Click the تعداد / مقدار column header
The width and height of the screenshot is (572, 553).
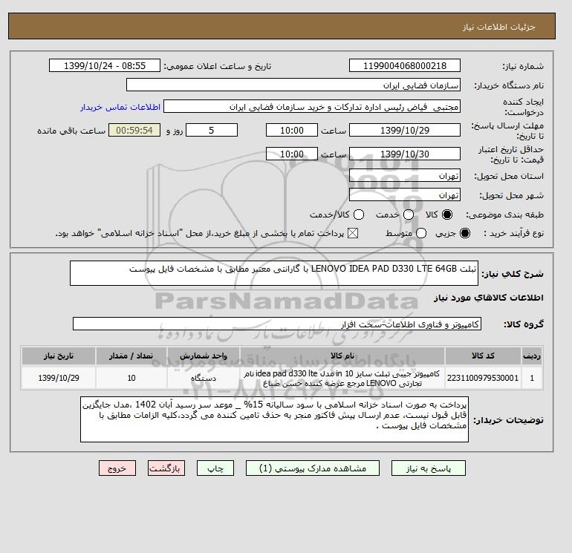[x=131, y=356]
